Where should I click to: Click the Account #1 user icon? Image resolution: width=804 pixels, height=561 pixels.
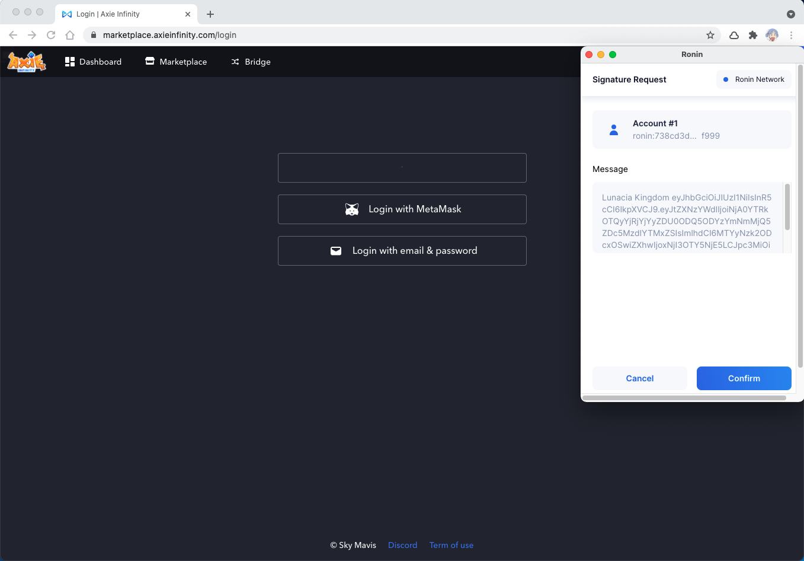click(614, 130)
